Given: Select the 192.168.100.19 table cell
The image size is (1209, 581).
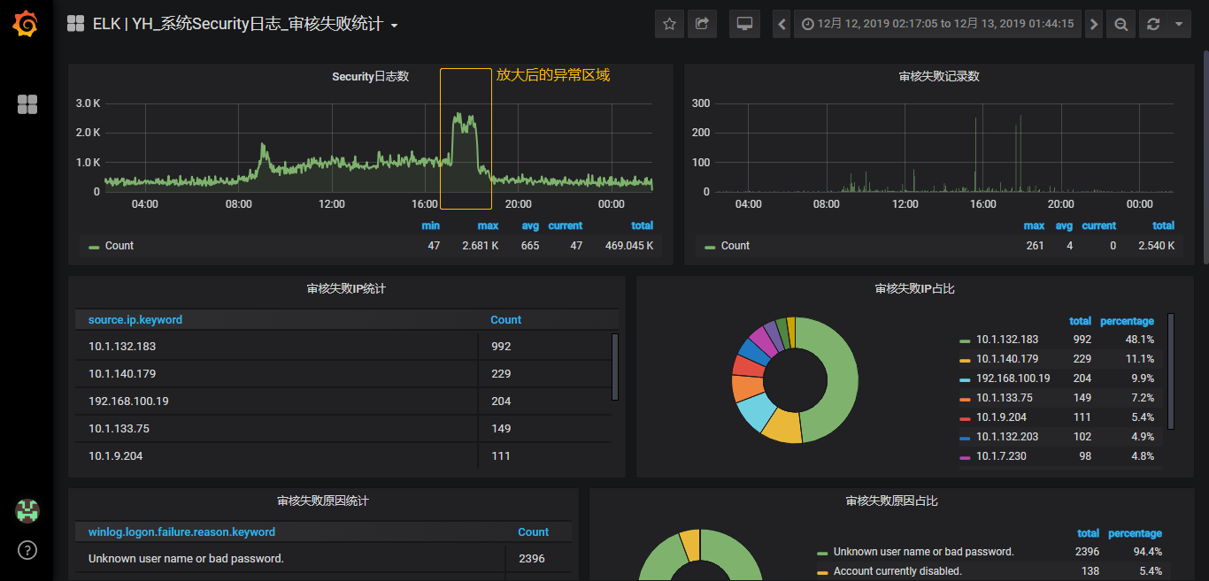Looking at the screenshot, I should click(x=276, y=401).
